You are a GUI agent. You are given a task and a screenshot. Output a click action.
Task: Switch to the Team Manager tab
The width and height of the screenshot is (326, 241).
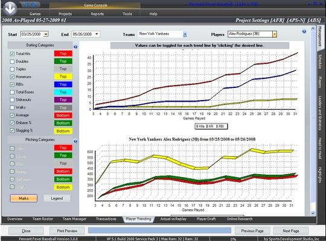click(74, 219)
